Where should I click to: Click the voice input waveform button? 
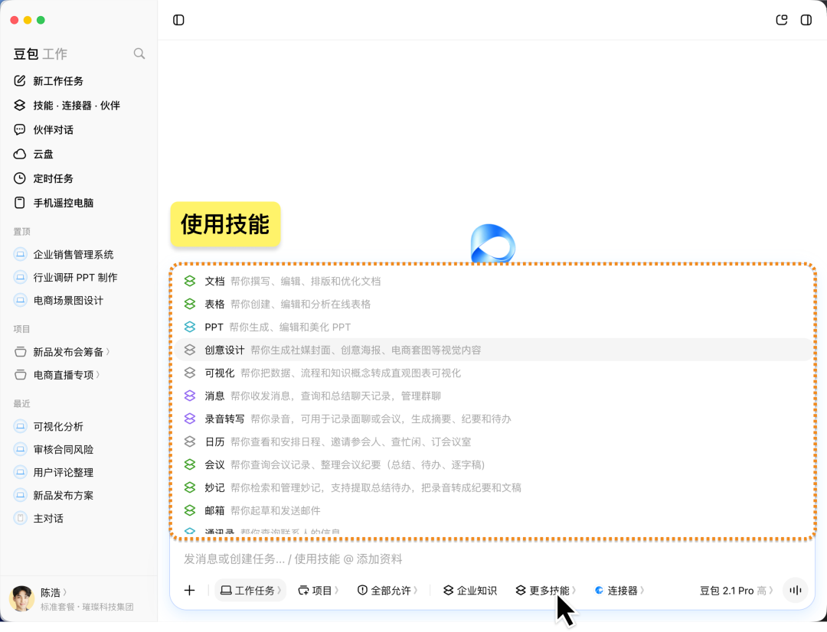pyautogui.click(x=796, y=591)
